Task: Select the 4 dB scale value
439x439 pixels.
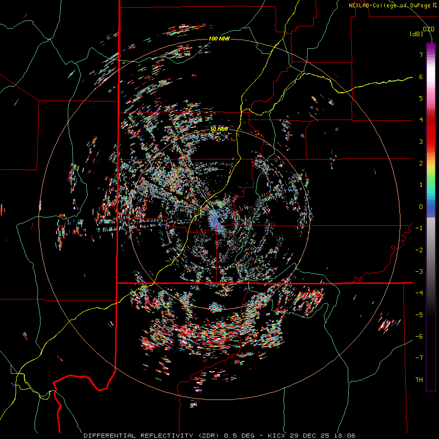Action: tap(421, 120)
